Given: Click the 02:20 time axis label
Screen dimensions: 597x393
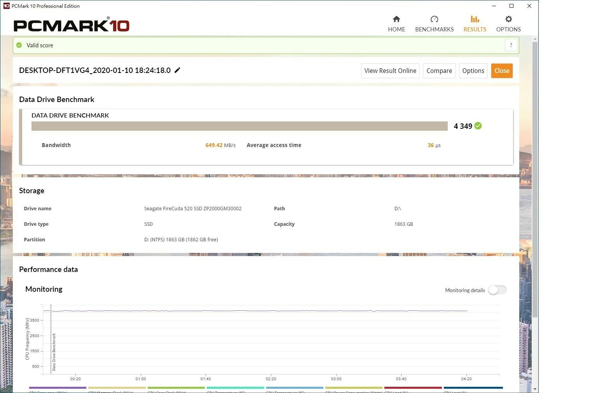Looking at the screenshot, I should [x=271, y=379].
